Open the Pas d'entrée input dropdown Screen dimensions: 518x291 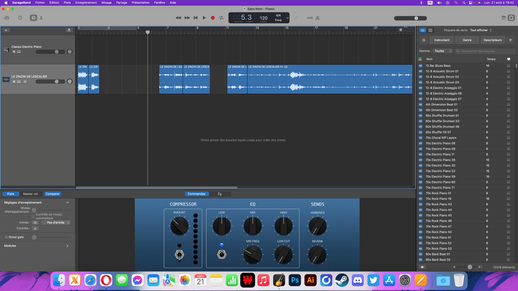[x=56, y=222]
